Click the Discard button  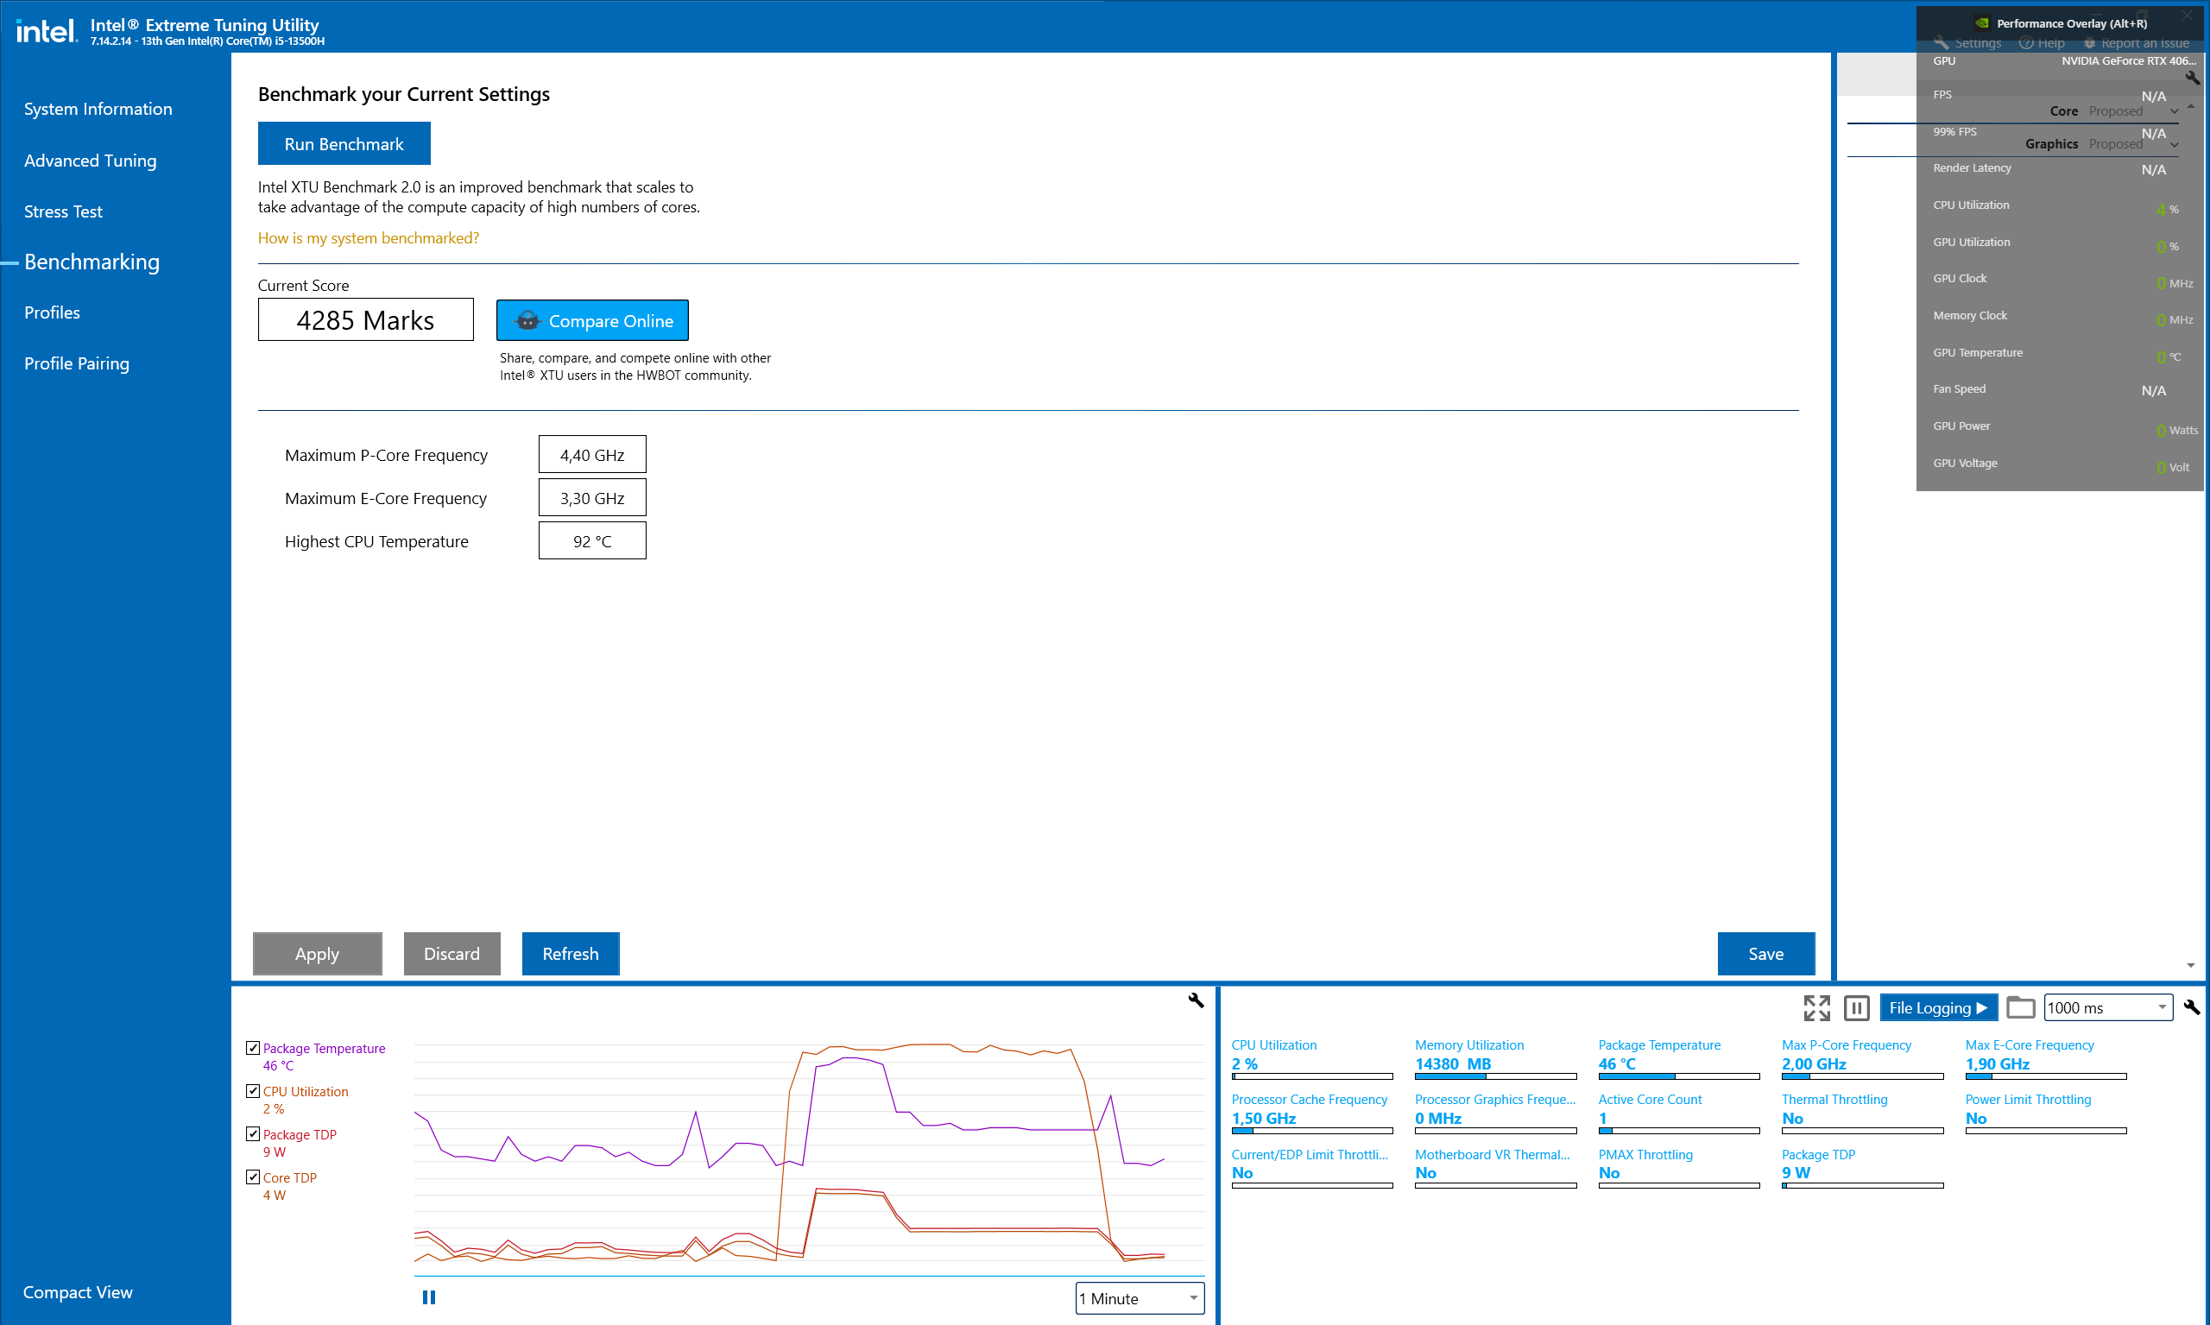pyautogui.click(x=451, y=954)
